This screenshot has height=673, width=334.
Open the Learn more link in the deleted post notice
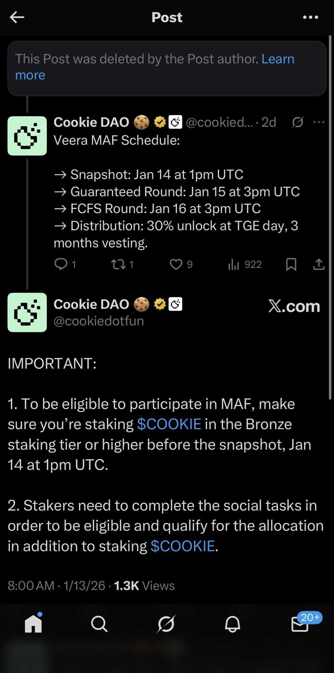pos(278,59)
